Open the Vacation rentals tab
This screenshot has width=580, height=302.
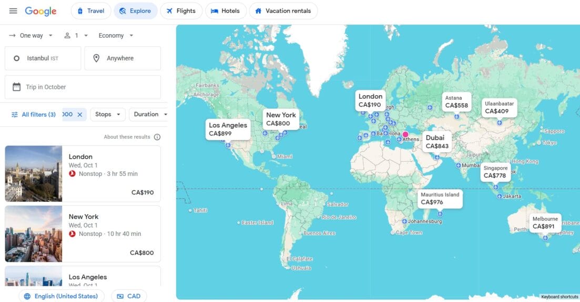coord(283,11)
